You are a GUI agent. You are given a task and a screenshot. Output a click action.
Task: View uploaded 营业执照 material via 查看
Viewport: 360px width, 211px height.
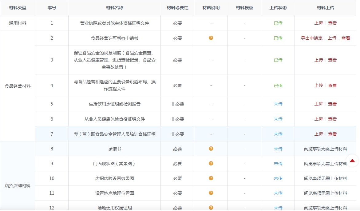click(332, 23)
